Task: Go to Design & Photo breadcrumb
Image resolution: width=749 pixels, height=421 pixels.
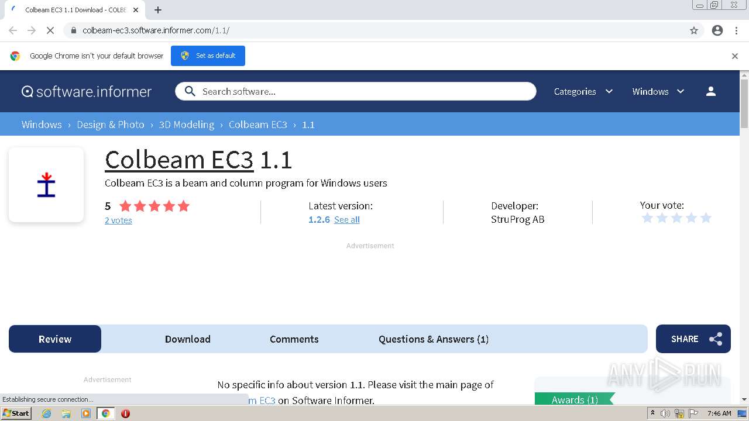Action: point(111,125)
